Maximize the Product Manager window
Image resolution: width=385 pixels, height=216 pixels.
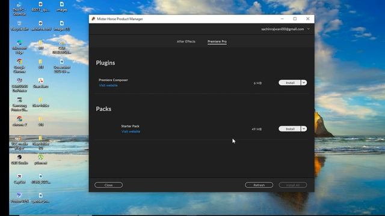click(295, 19)
